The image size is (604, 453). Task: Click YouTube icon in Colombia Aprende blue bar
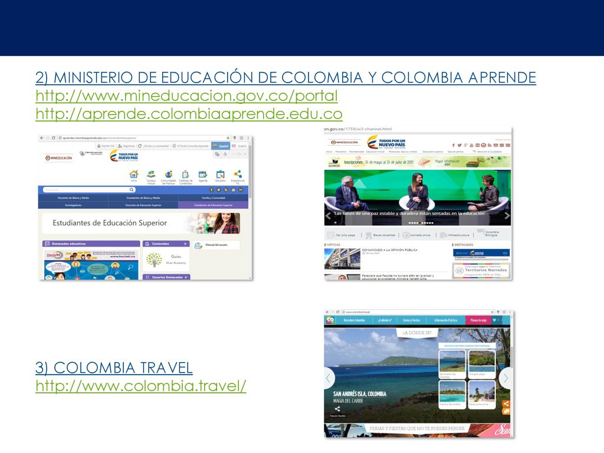(233, 189)
